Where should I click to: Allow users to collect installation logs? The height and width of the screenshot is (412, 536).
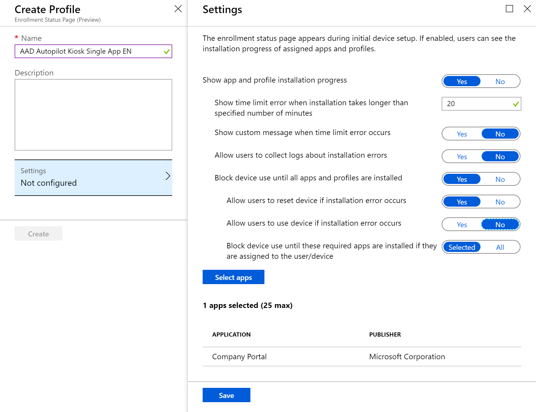462,157
